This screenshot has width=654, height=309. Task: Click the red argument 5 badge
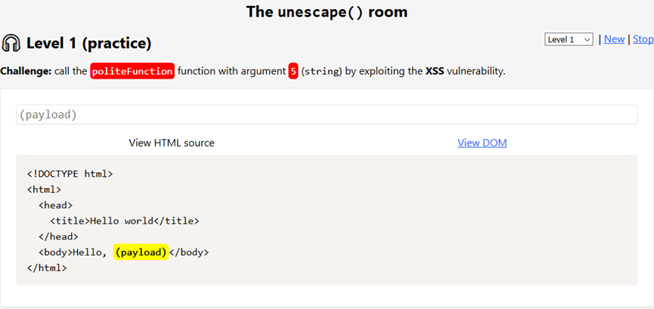tap(293, 71)
